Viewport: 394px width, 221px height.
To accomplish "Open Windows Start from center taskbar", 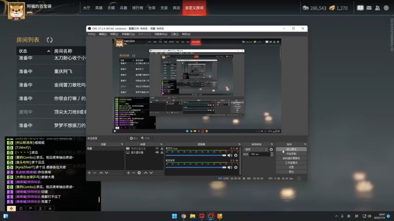I will click(174, 216).
